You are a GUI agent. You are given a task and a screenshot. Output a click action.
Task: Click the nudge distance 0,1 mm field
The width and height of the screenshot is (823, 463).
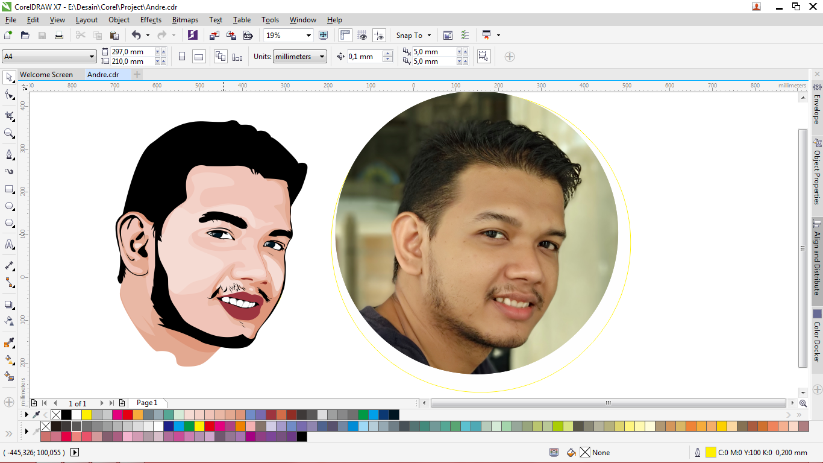tap(365, 57)
